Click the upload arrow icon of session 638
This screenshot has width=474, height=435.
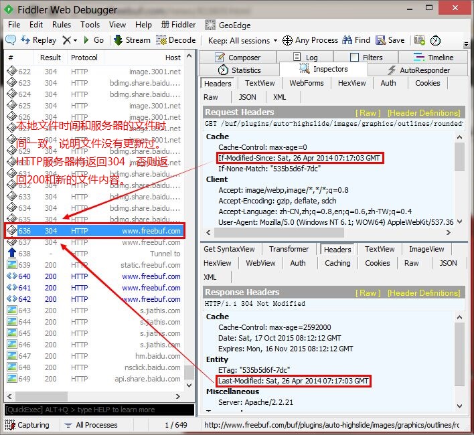(x=12, y=253)
